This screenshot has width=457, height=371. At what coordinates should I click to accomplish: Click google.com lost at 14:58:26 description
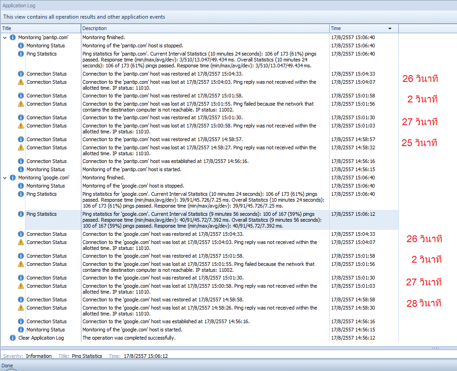tap(200, 310)
